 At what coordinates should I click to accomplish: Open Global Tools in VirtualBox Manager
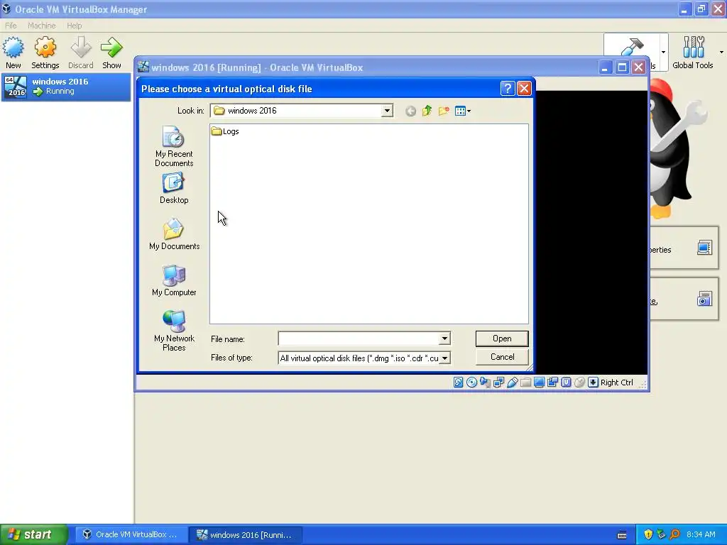693,53
